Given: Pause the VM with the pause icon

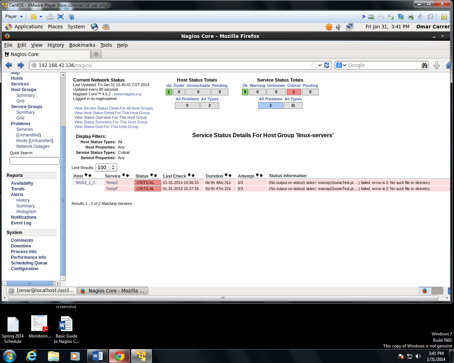Looking at the screenshot, I should (x=34, y=17).
